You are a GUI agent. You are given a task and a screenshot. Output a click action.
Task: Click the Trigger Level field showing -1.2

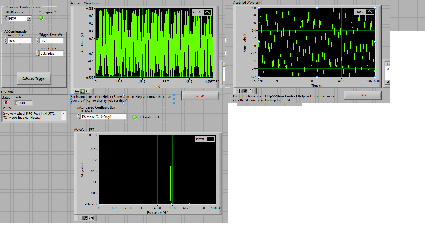(51, 41)
